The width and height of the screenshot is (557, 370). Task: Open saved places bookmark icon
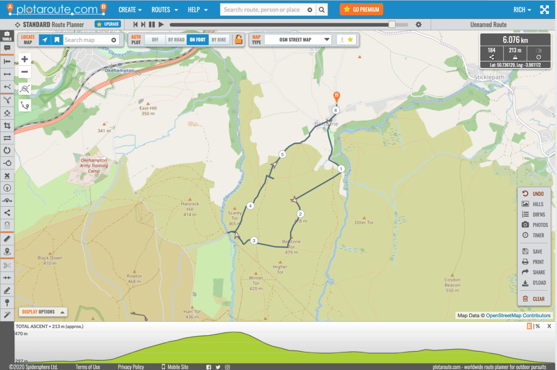click(x=56, y=40)
